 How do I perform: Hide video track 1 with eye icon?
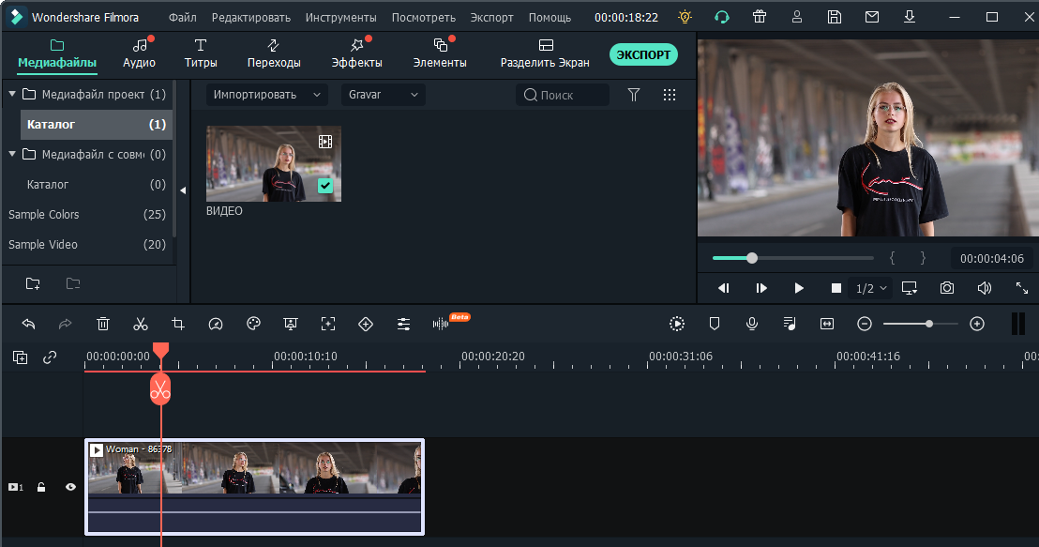coord(70,487)
